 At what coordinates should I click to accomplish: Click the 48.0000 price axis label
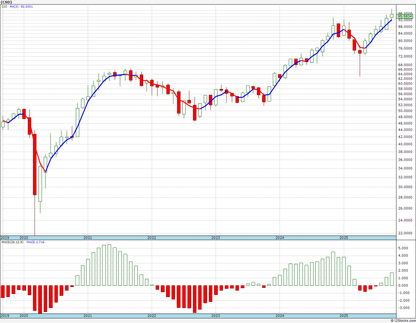click(x=406, y=117)
